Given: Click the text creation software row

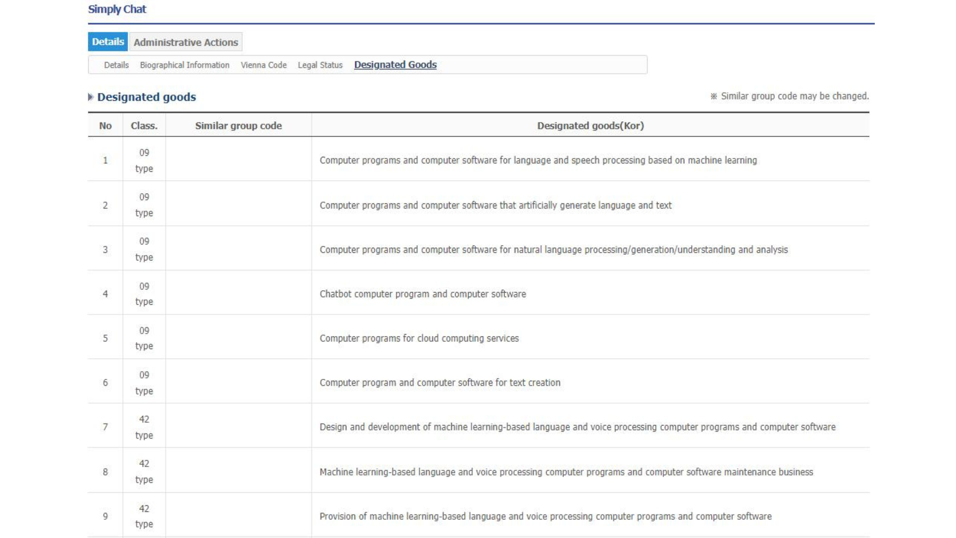Looking at the screenshot, I should click(440, 383).
